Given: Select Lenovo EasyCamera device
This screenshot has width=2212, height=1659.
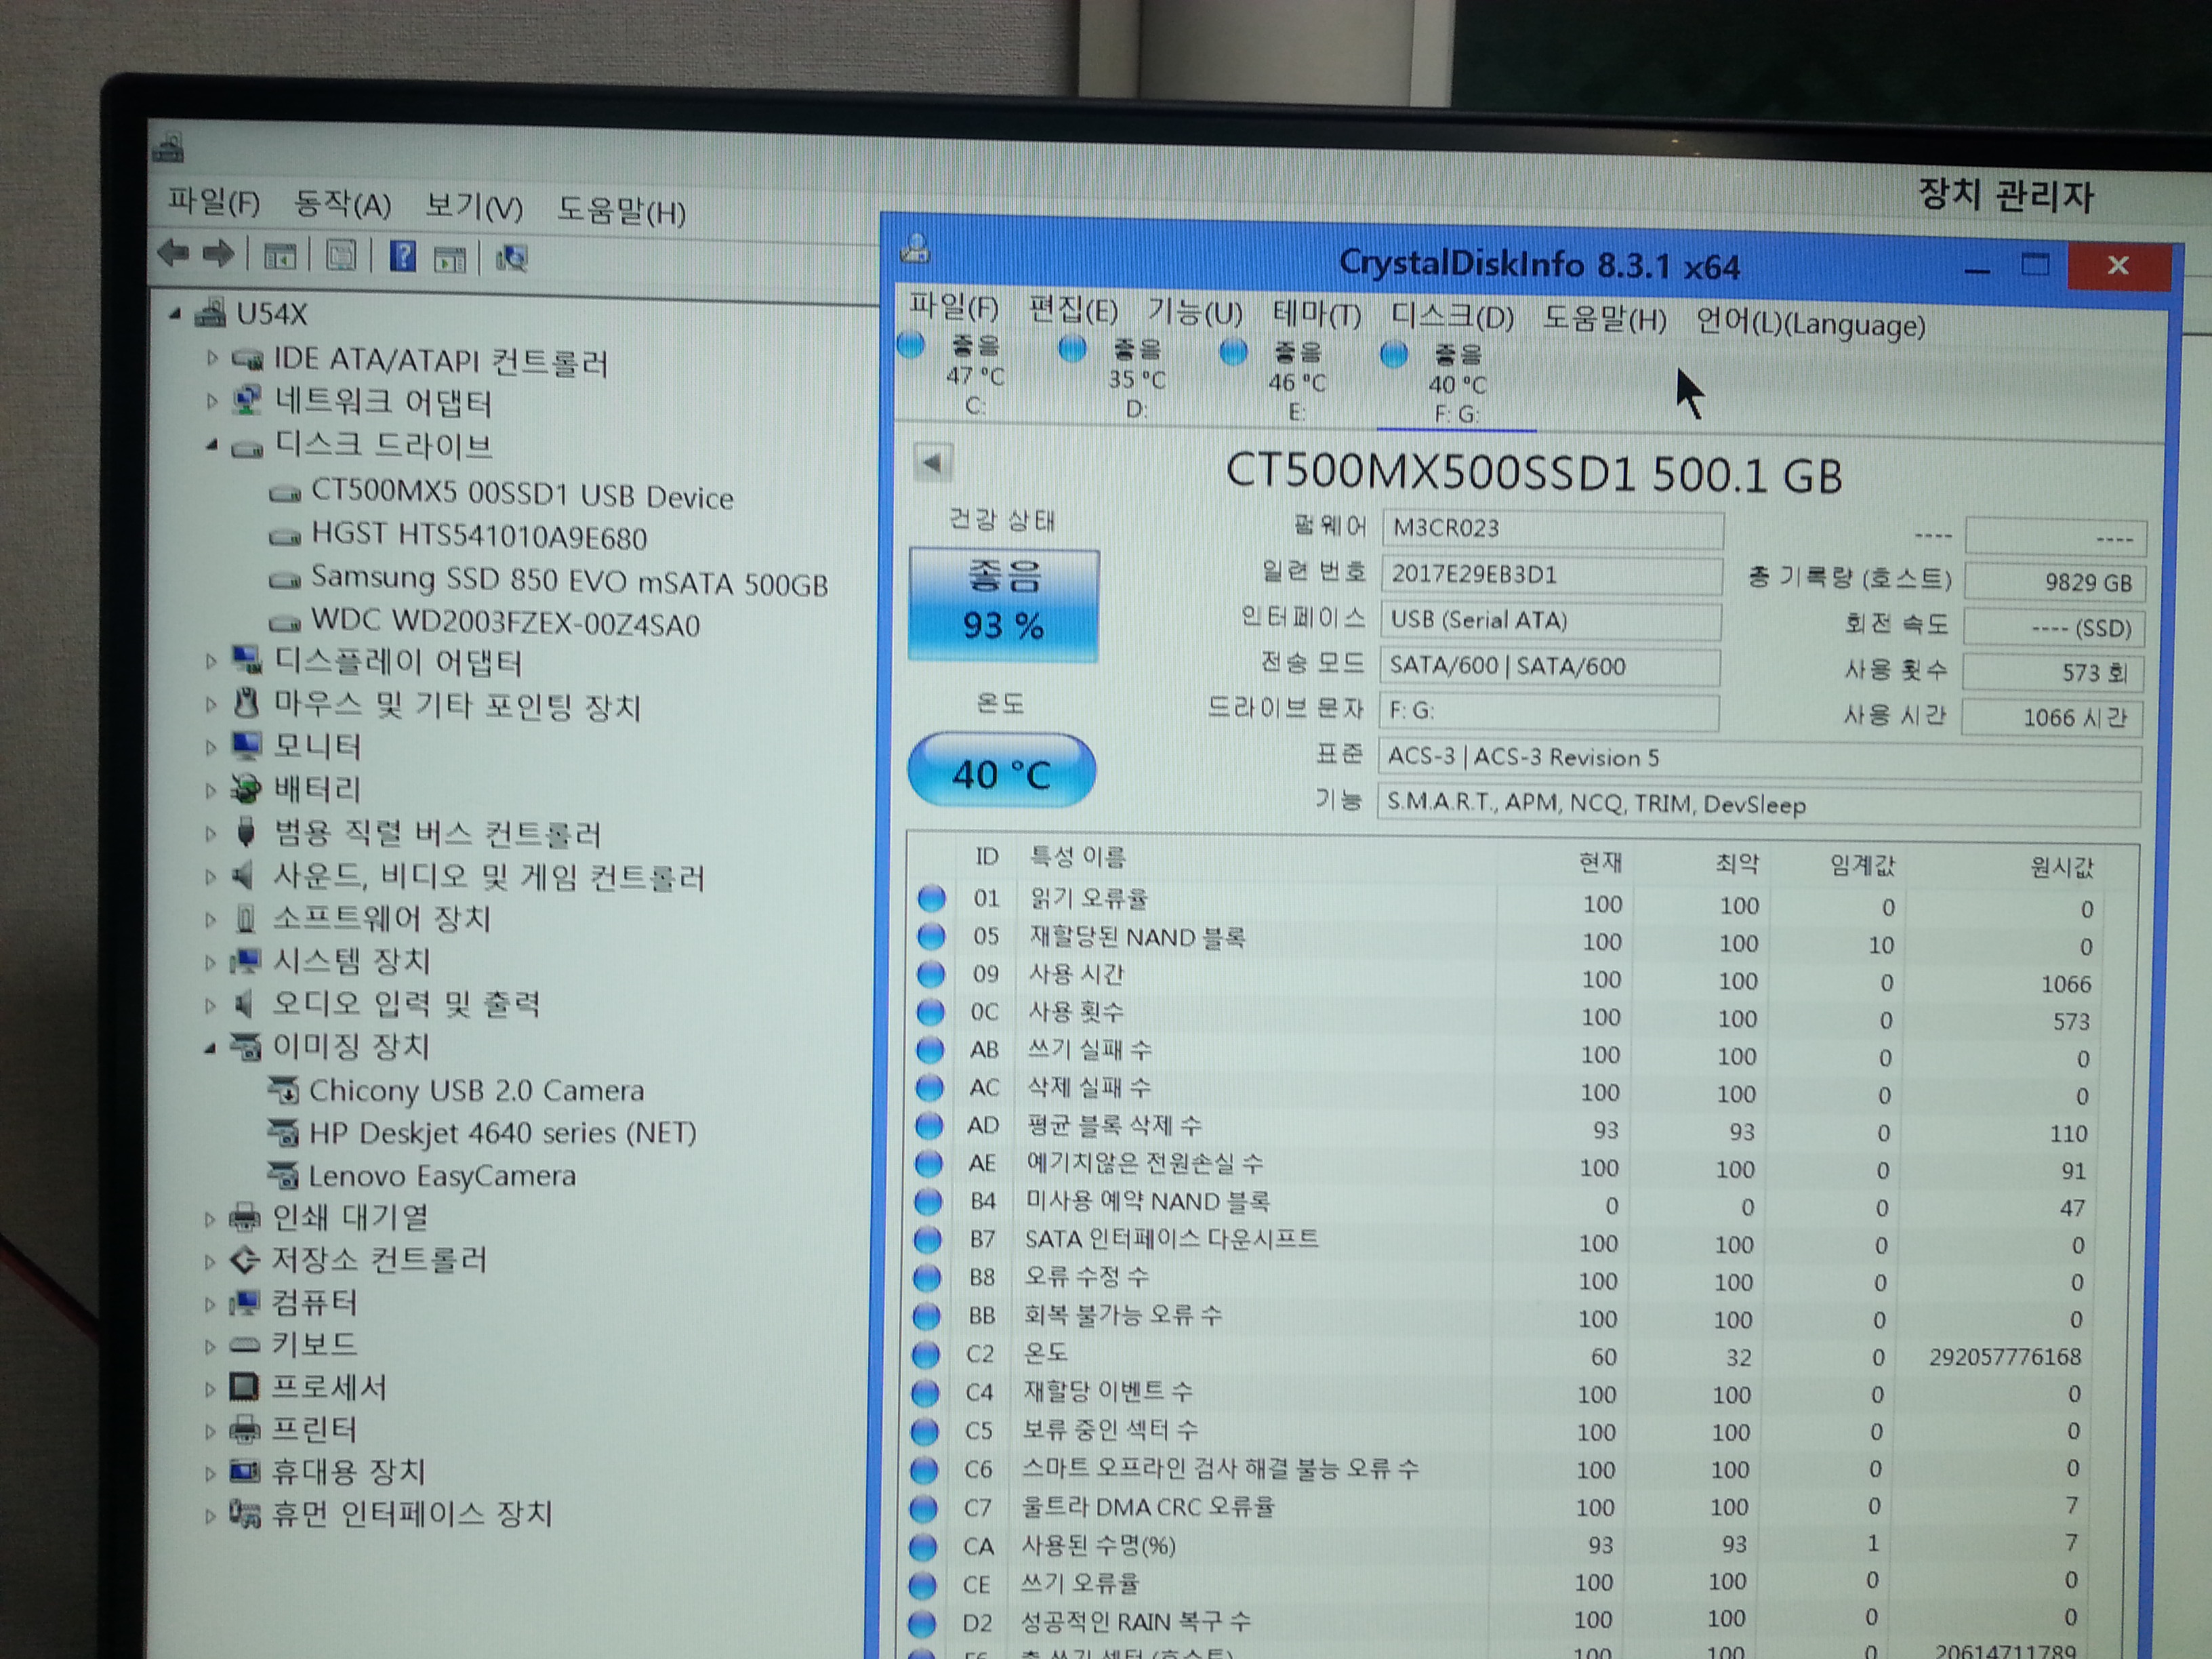Looking at the screenshot, I should click(442, 1176).
